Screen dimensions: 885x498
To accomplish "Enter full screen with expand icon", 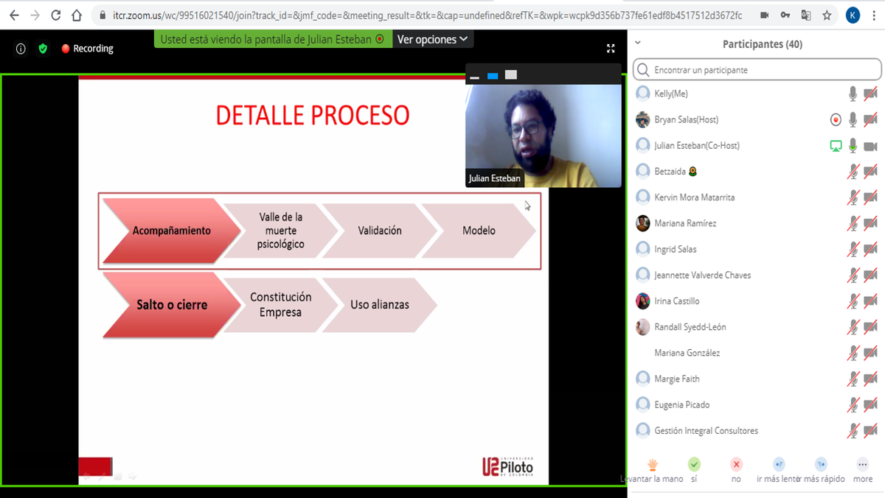I will (611, 49).
